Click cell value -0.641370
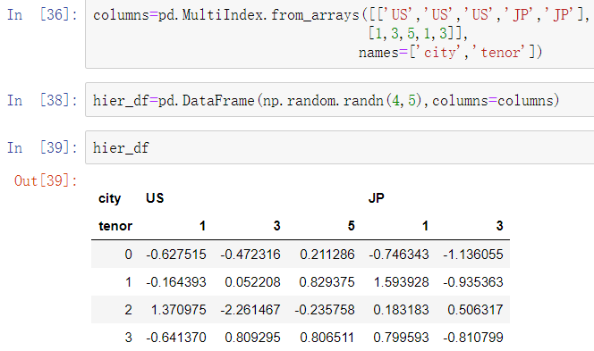Image resolution: width=594 pixels, height=351 pixels. pyautogui.click(x=176, y=338)
